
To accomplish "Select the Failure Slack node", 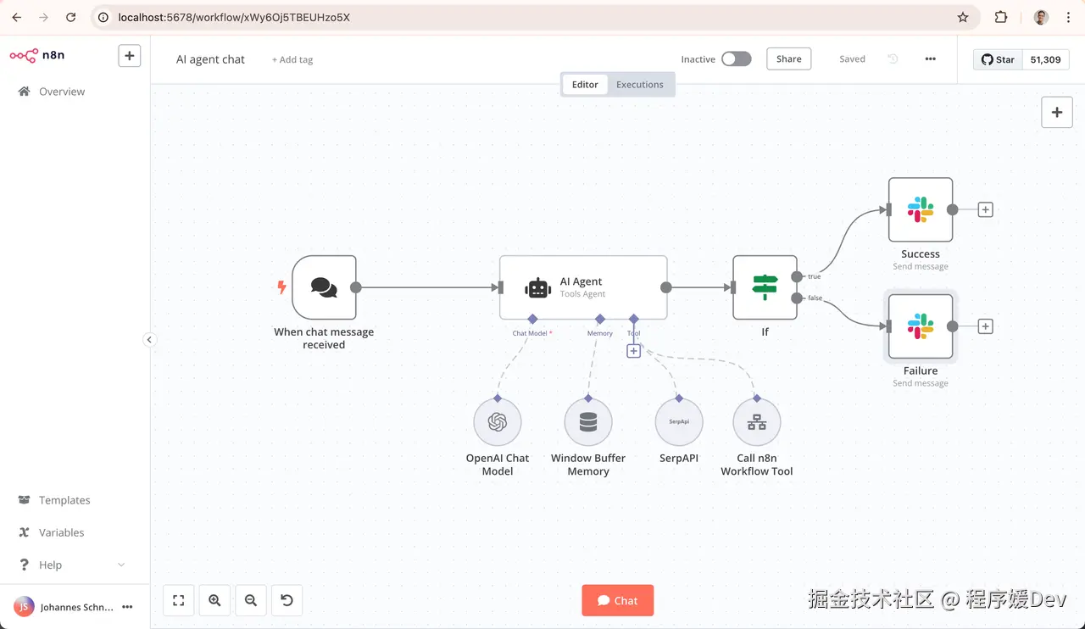I will pos(921,326).
